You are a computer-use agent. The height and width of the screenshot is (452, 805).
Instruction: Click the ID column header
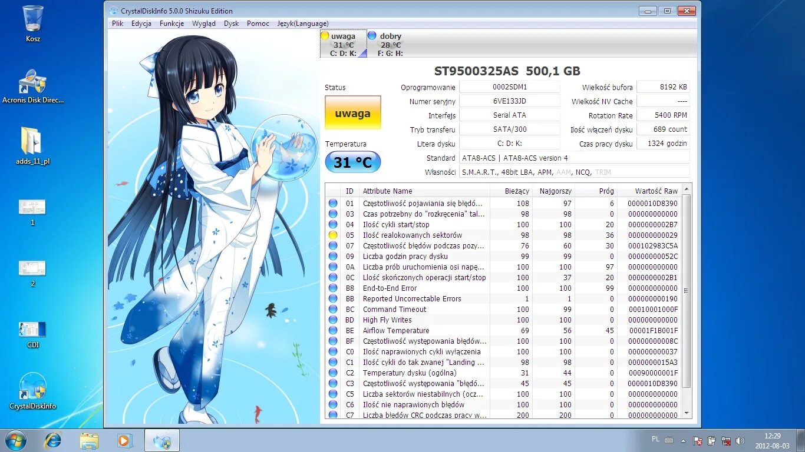350,191
